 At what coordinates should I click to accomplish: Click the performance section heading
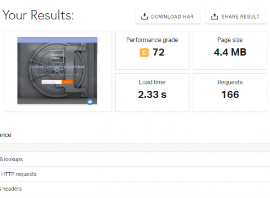[x=6, y=135]
